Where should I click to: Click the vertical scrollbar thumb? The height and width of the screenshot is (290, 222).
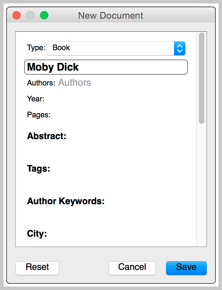pos(202,78)
